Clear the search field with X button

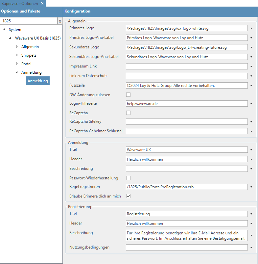click(60, 21)
